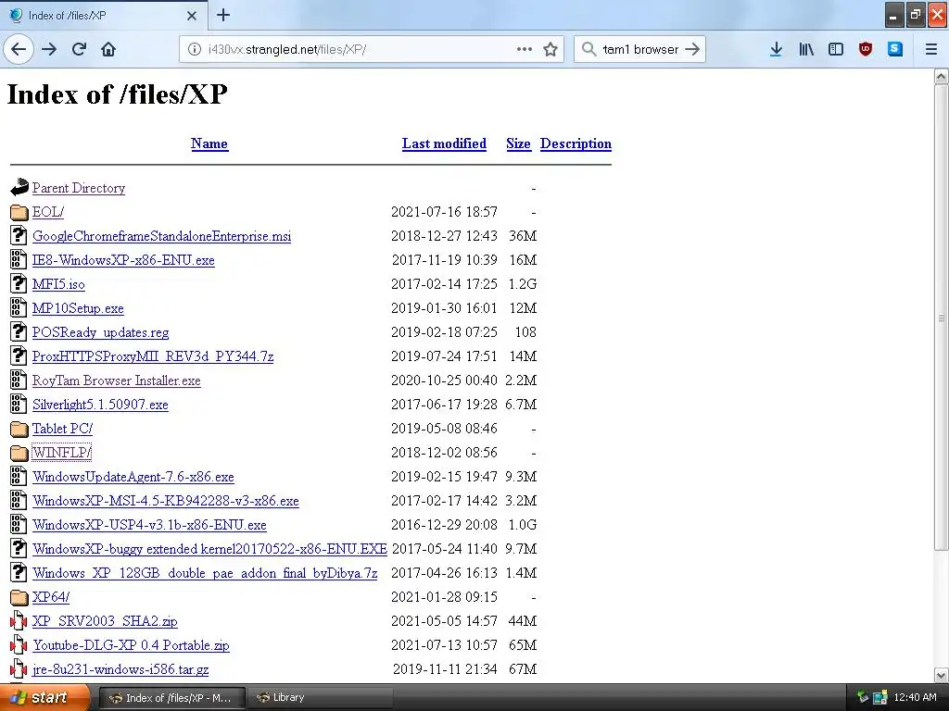
Task: Download WindowsXP-MSI-4.5-KB942288-v3-x86.exe
Action: pos(166,501)
